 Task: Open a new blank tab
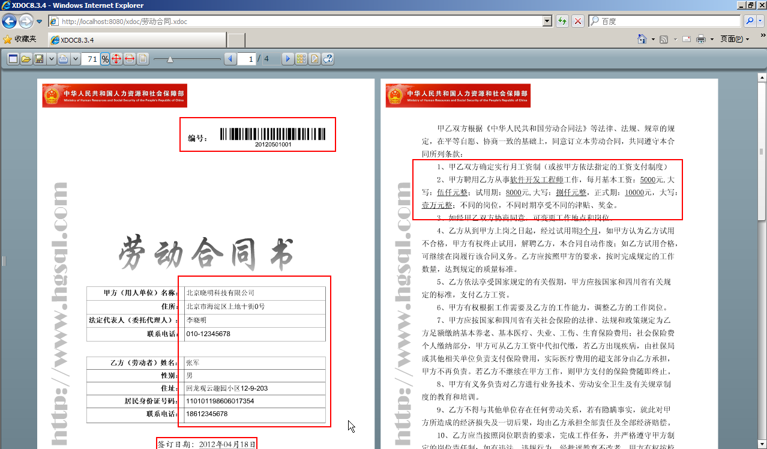[x=236, y=40]
